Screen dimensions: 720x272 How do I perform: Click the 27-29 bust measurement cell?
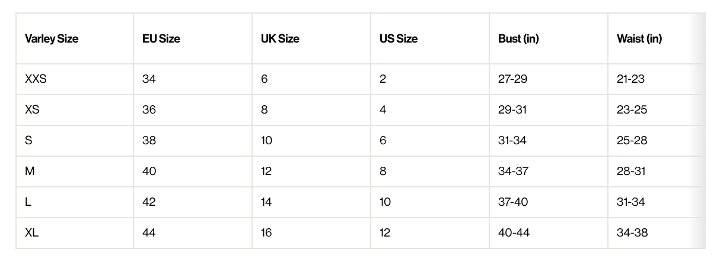click(512, 79)
